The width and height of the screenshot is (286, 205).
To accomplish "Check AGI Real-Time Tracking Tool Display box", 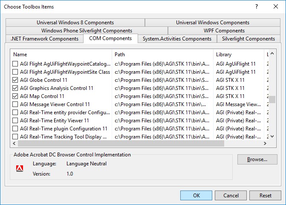I will (15, 137).
